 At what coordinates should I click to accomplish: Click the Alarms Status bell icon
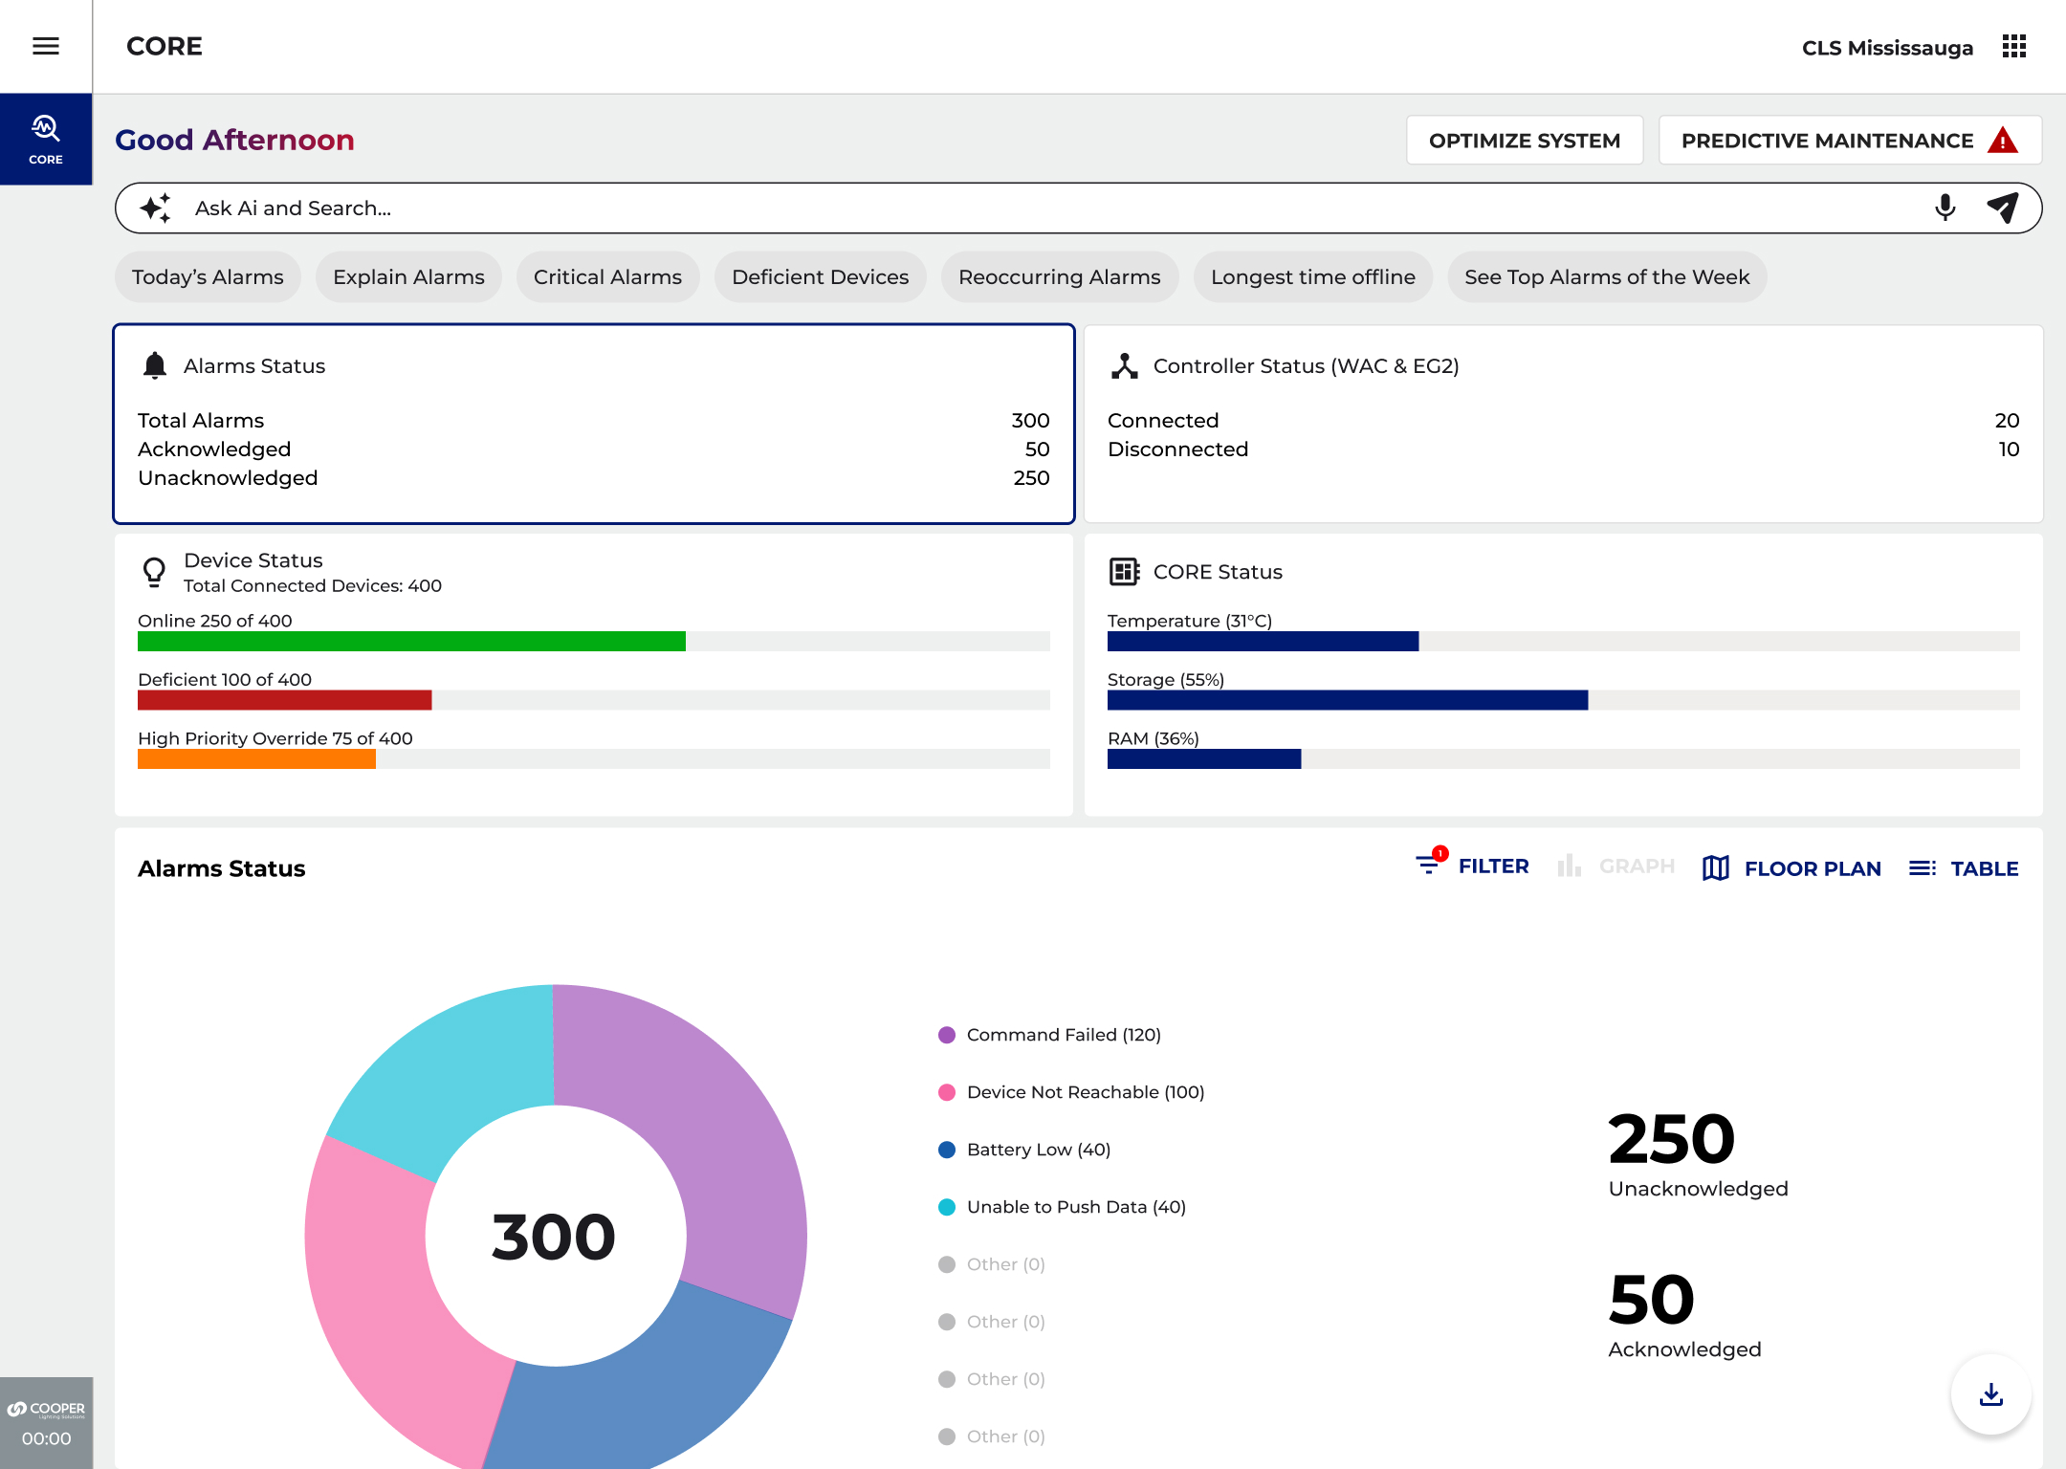[155, 365]
